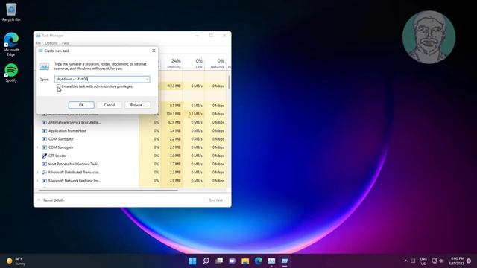
Task: Click the Task Manager icon on the taskbar
Action: point(271,261)
